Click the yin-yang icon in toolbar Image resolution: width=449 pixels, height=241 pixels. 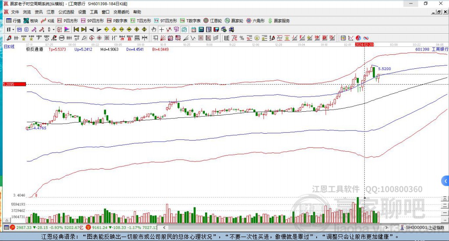(358, 38)
